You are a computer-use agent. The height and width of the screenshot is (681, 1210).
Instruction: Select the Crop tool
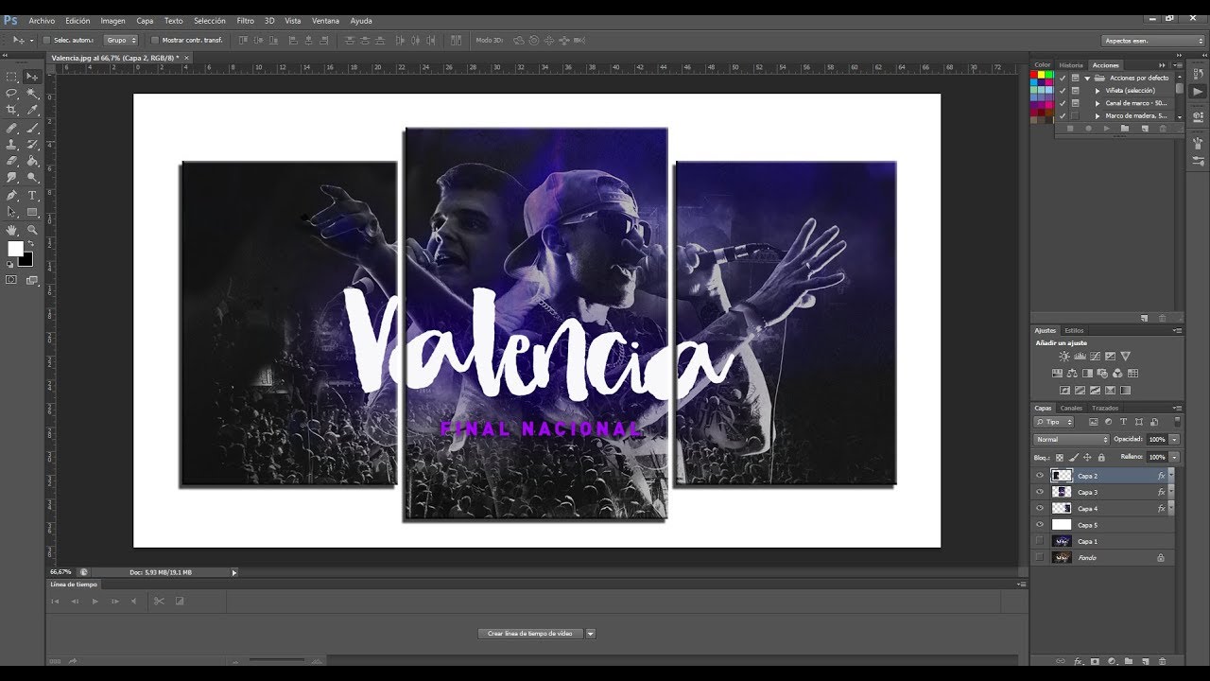[x=11, y=110]
